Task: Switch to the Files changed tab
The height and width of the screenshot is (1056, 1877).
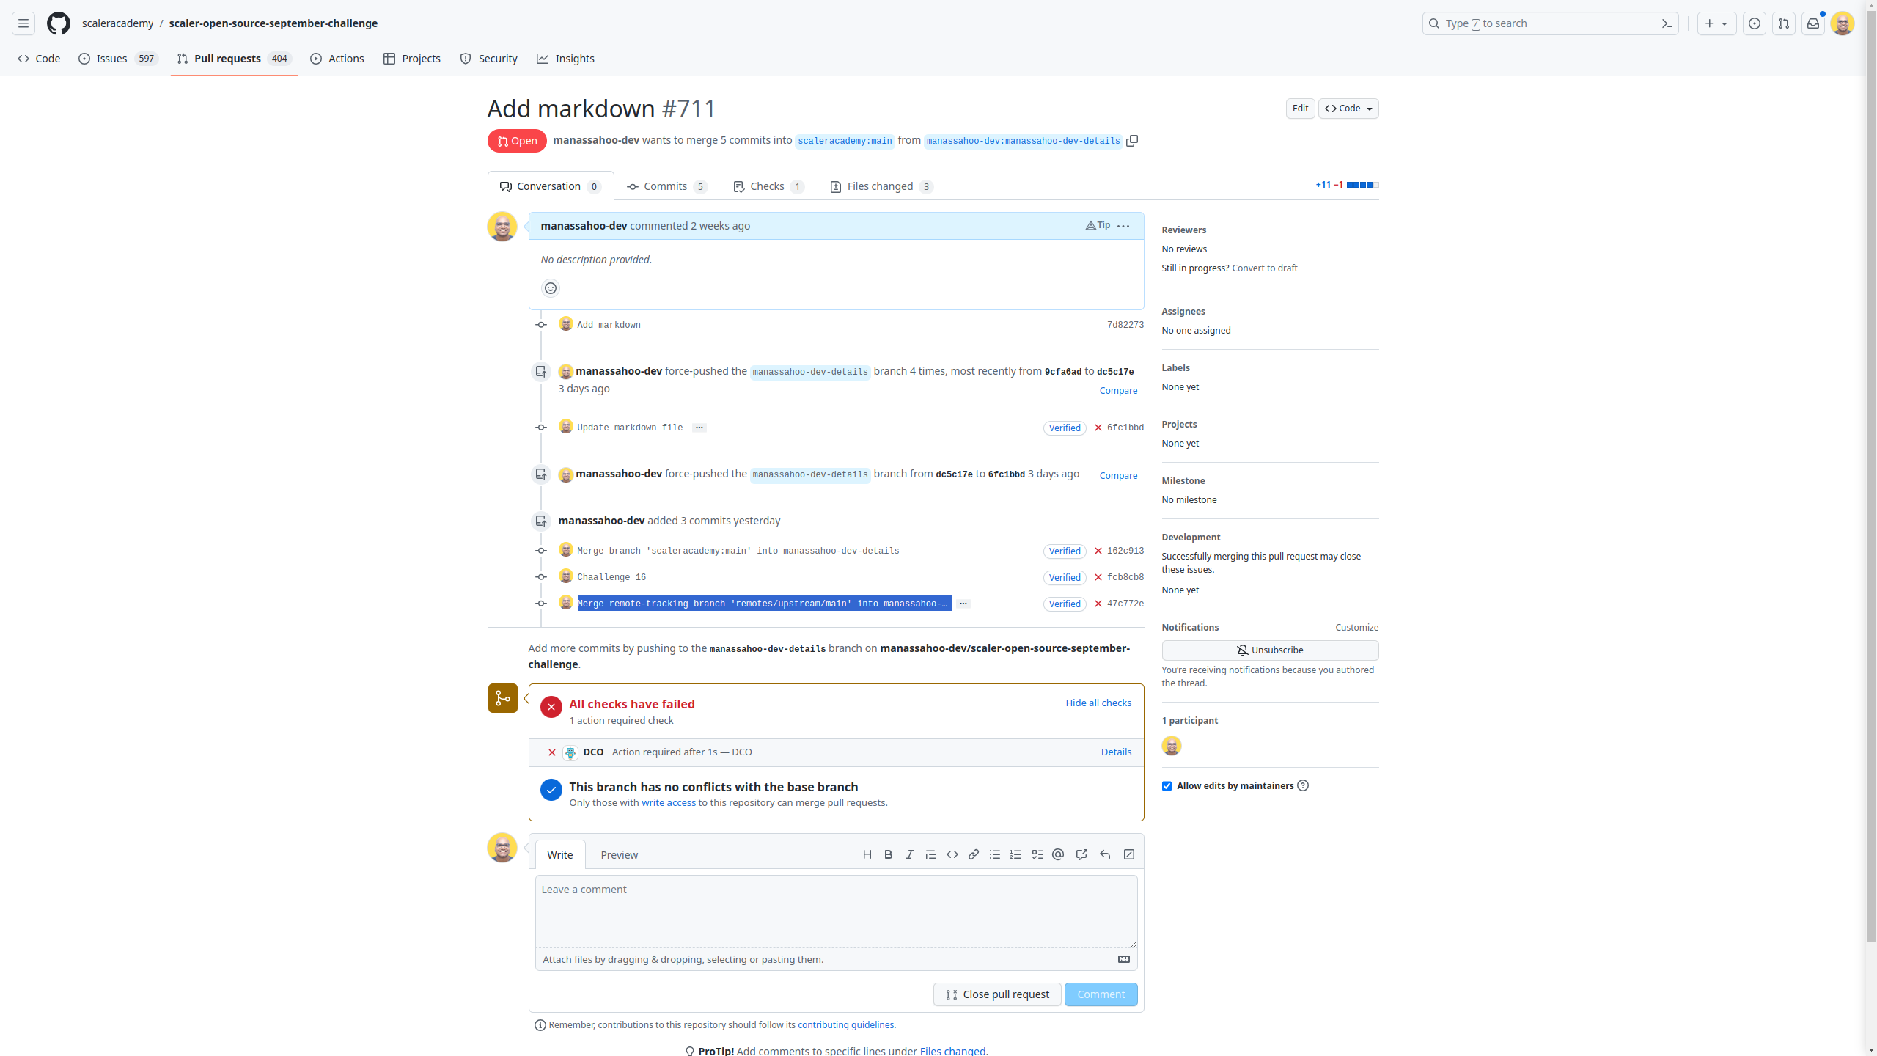Action: (x=880, y=186)
